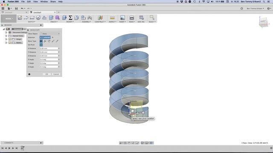This screenshot has height=153, width=273.
Task: Open the MODEL workspace dropdown
Action: [9, 19]
